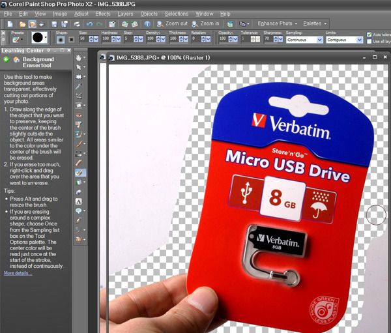Screen dimensions: 391x333
Task: Open the Sharpness slider popup button
Action: click(280, 39)
